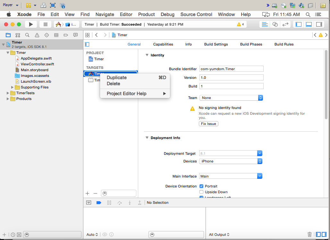This screenshot has height=240, width=330.
Task: Add a new file with navigator plus button
Action: coord(4,235)
